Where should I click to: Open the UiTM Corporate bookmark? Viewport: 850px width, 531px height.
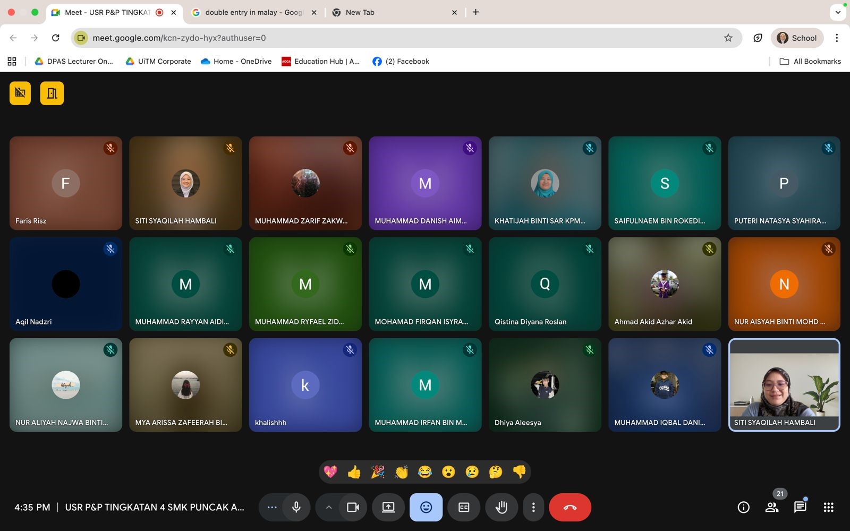(158, 61)
